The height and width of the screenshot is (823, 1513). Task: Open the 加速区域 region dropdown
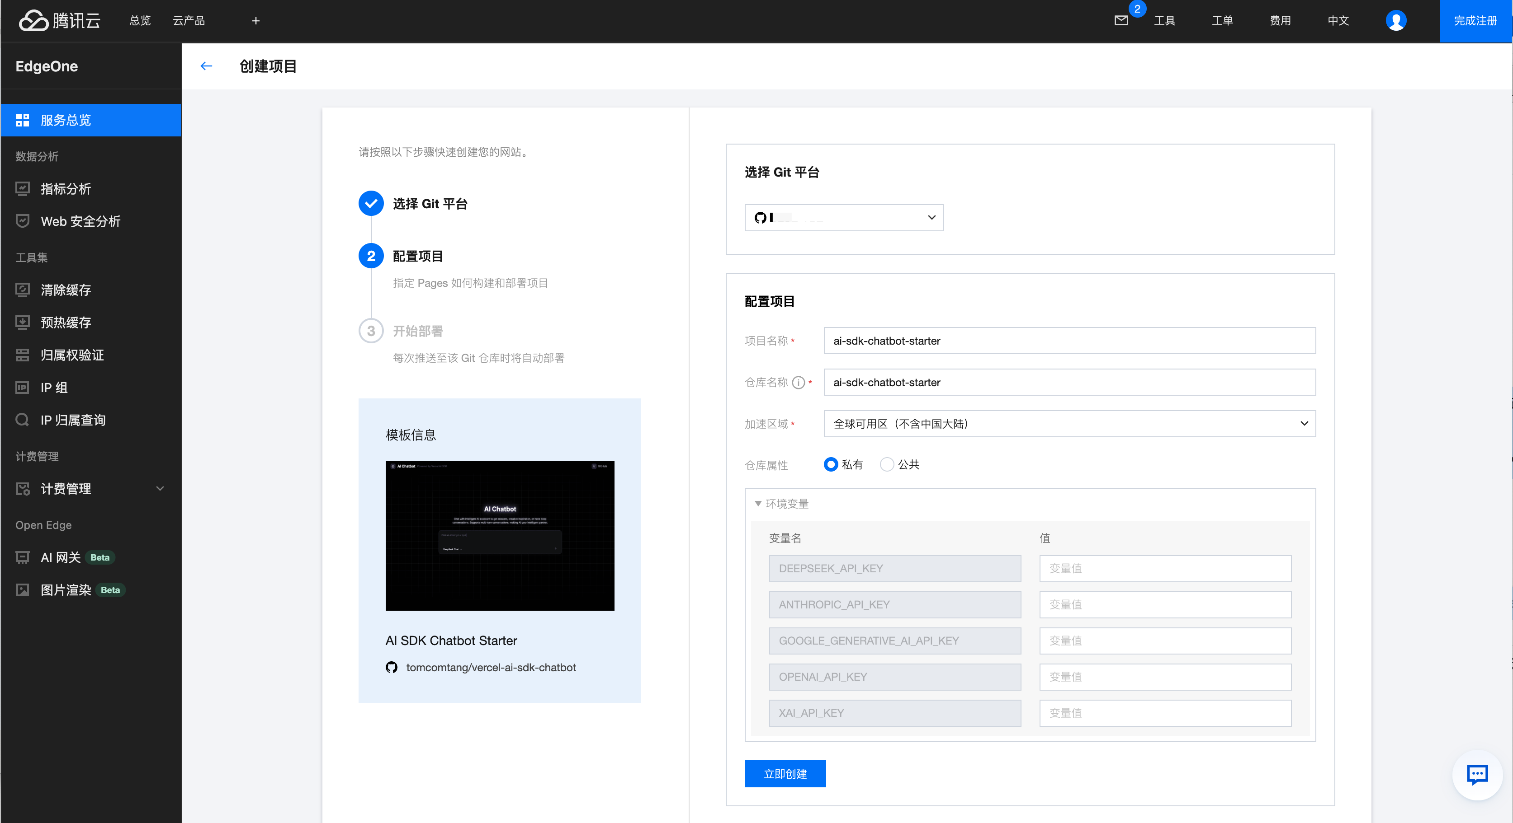pos(1069,424)
